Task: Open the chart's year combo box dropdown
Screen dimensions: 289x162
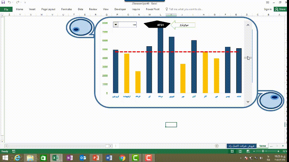Action: click(x=116, y=24)
